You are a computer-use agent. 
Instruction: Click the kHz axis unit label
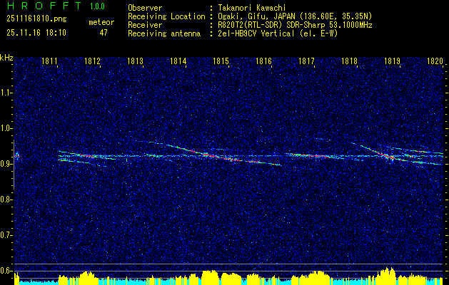pyautogui.click(x=6, y=58)
